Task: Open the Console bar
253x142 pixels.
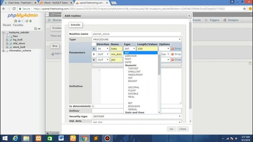Action: point(53,133)
